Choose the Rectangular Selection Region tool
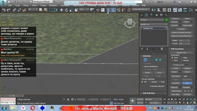This screenshot has width=197, height=111. point(51,10)
